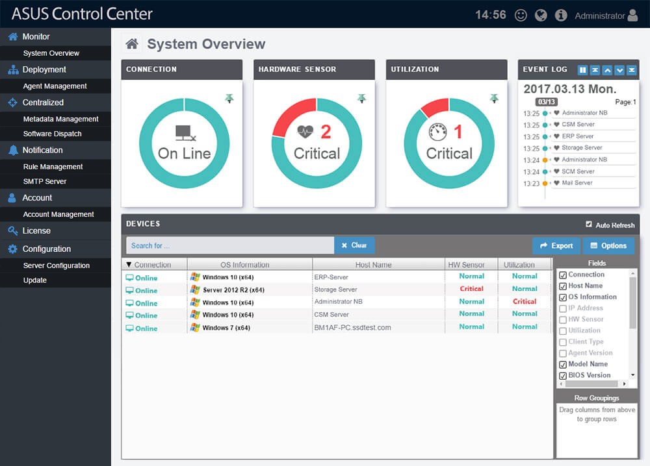
Task: Clear the device search query
Action: coord(354,246)
